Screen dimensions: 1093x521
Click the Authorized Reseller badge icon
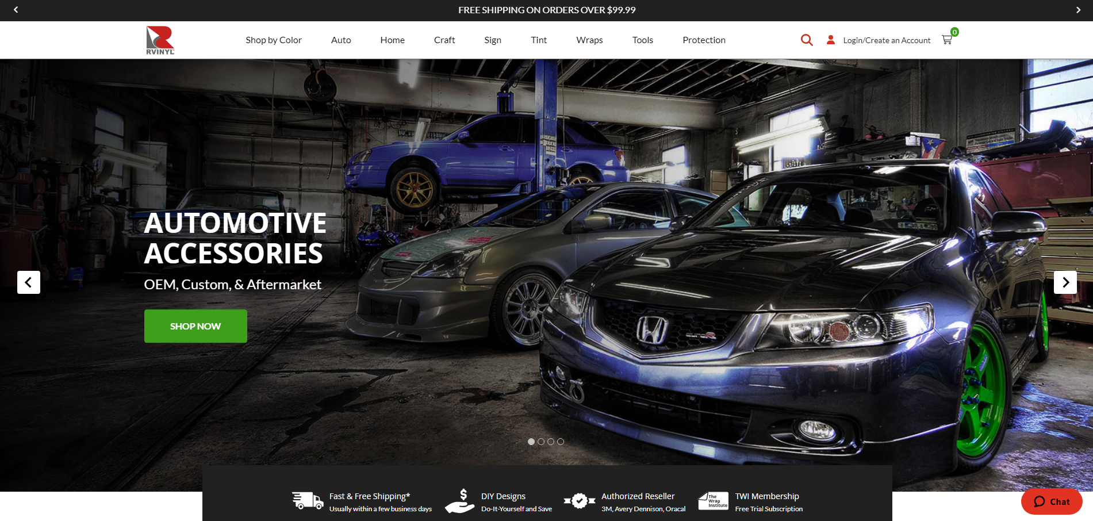[x=580, y=501]
